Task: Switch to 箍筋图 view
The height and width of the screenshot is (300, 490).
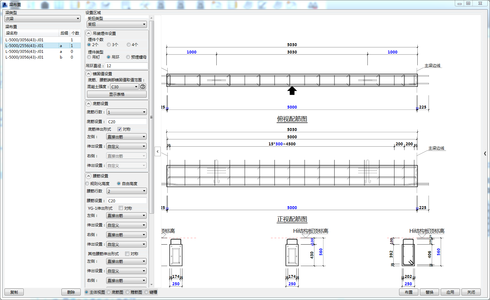Action: [x=134, y=292]
